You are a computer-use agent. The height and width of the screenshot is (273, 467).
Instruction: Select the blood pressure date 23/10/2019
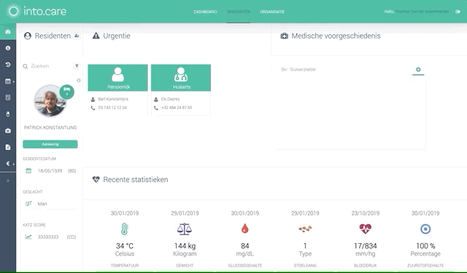(x=365, y=213)
